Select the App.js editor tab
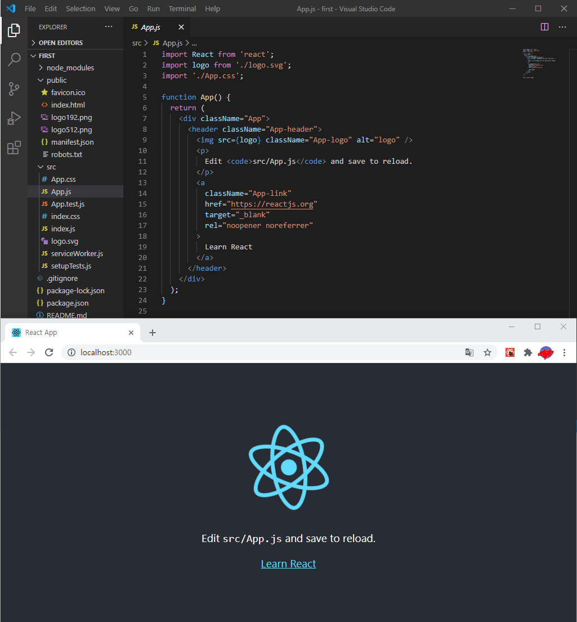This screenshot has height=622, width=577. point(156,27)
